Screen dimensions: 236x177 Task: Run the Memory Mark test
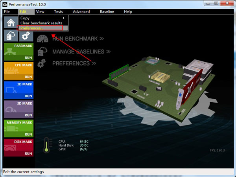(x=18, y=128)
